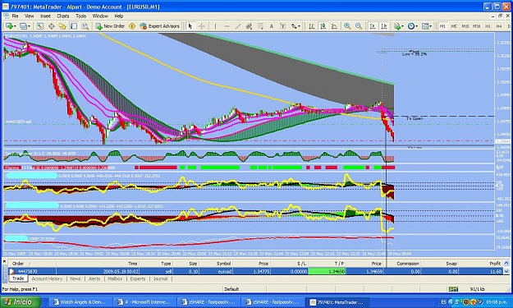Screen dimensions: 513x308
Task: Select the Crosshair tool
Action: pyautogui.click(x=202, y=26)
